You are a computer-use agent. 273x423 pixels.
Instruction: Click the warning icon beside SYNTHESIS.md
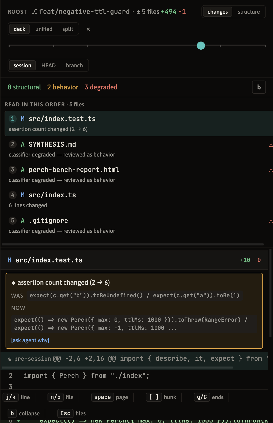tap(271, 145)
